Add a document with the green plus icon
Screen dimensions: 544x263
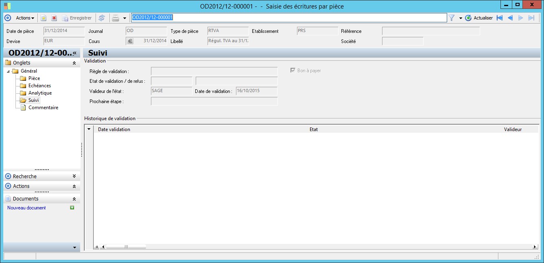point(72,207)
